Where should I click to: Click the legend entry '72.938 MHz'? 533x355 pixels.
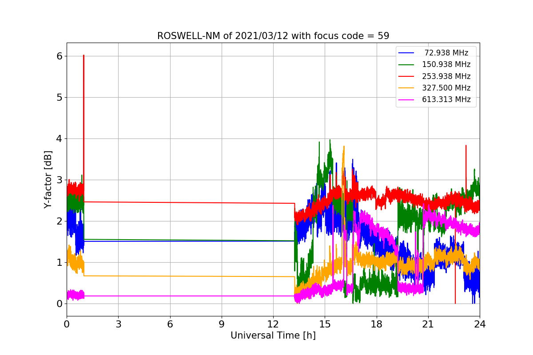tap(446, 53)
